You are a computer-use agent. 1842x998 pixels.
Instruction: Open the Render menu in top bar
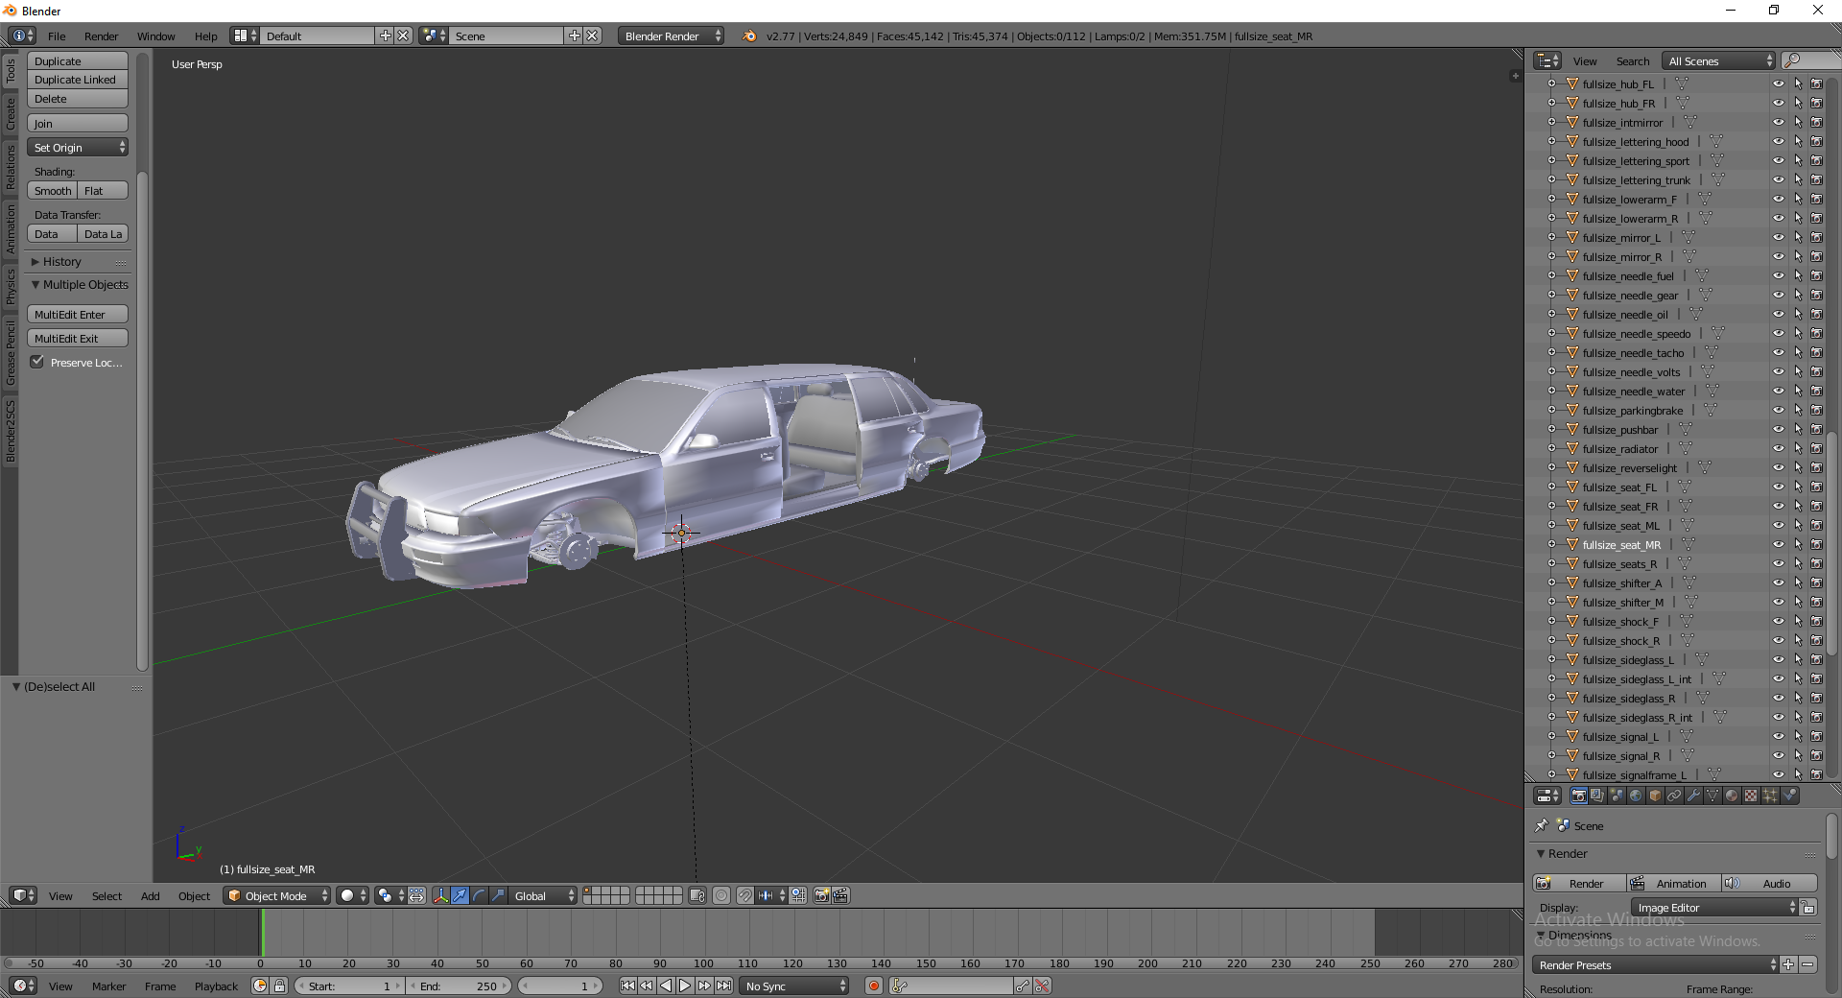pos(101,36)
